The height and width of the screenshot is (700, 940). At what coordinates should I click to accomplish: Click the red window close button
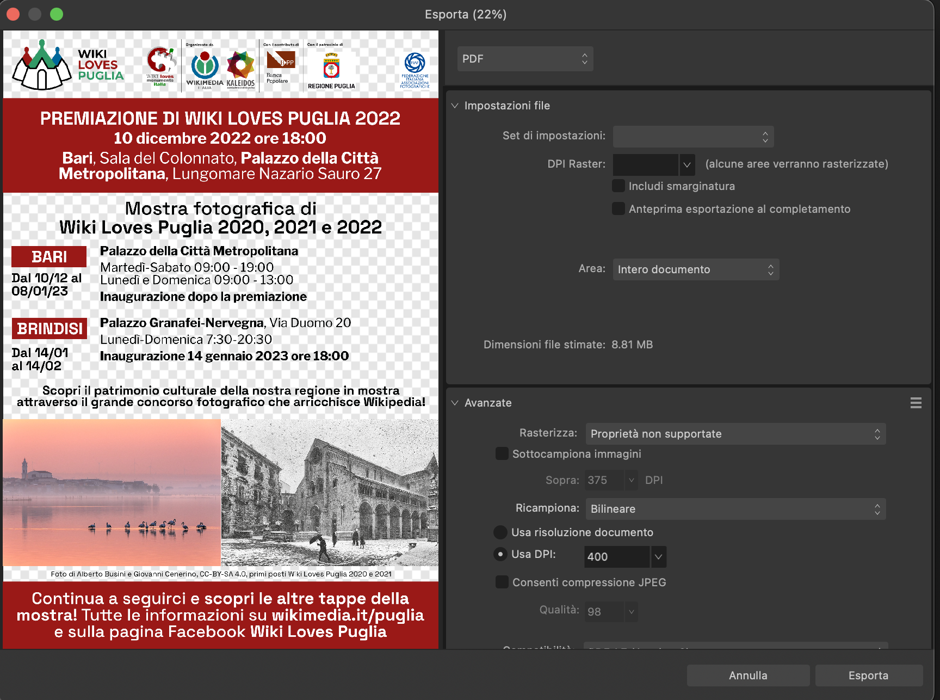pyautogui.click(x=13, y=14)
